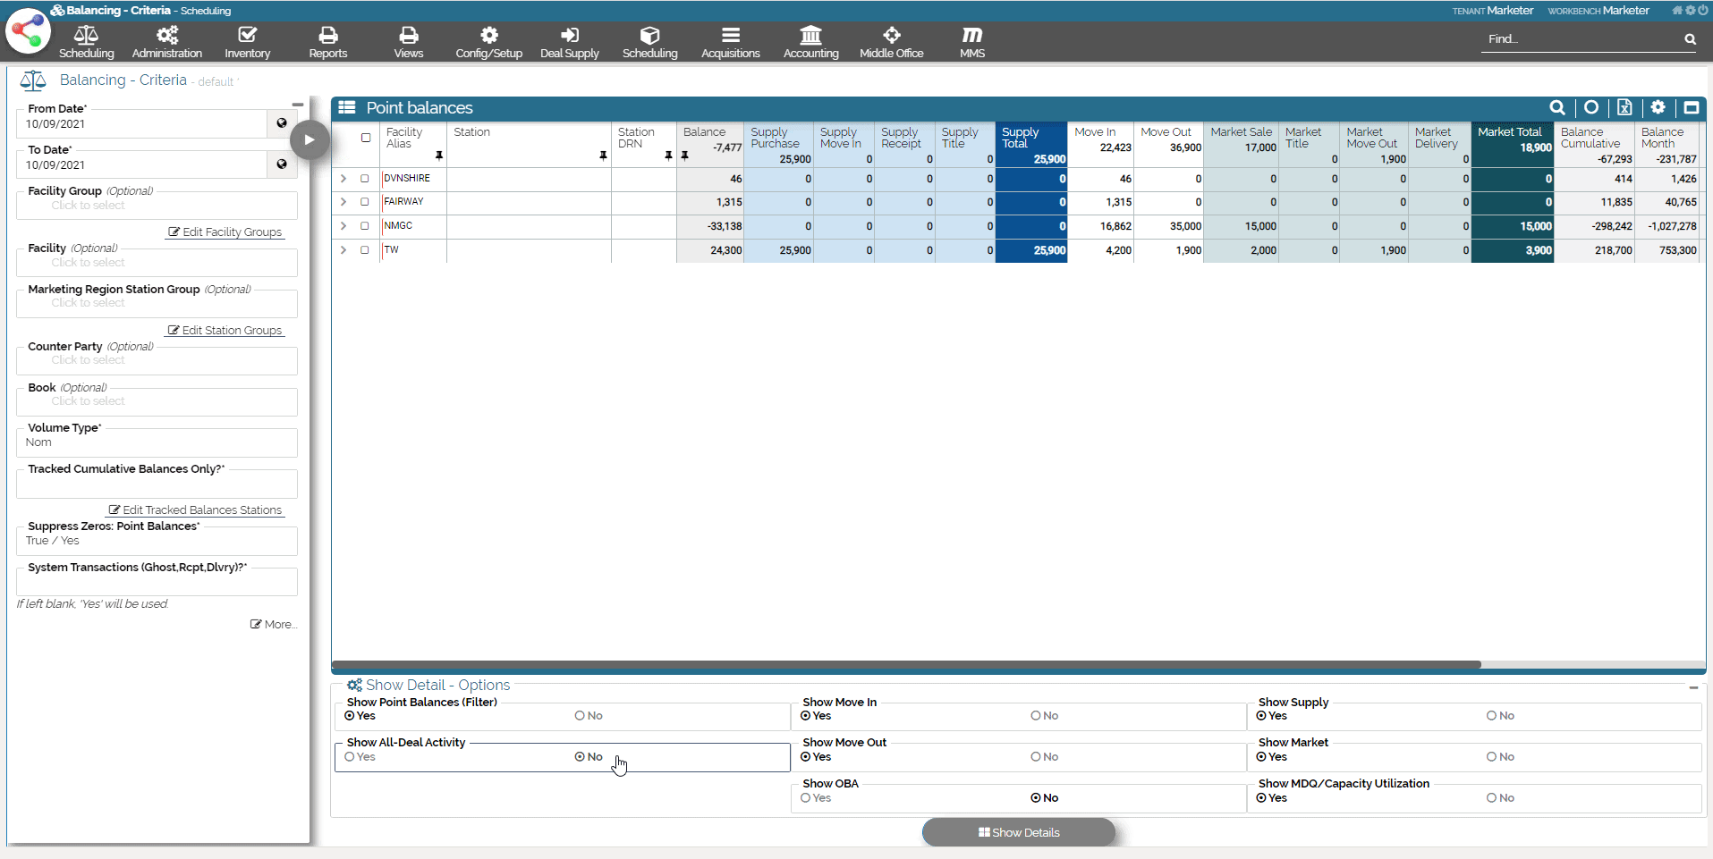Expand the NMGC row
The height and width of the screenshot is (859, 1713).
pos(343,226)
